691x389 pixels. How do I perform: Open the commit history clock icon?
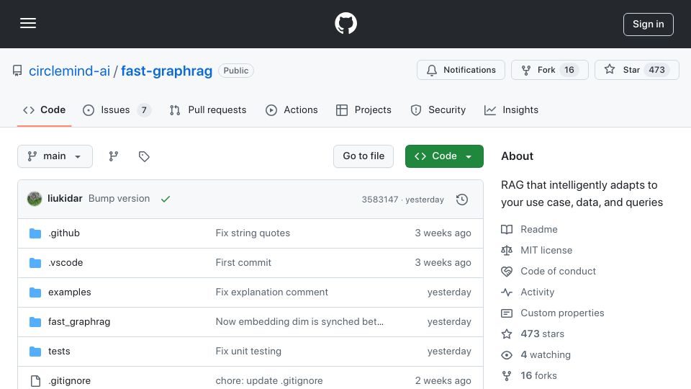pos(462,200)
